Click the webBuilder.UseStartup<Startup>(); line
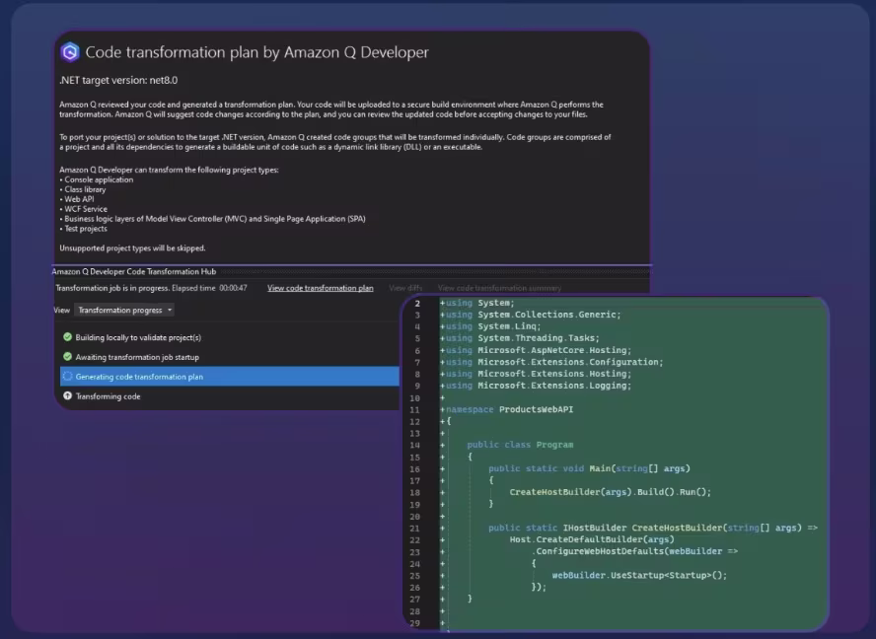Viewport: 876px width, 639px height. (639, 575)
